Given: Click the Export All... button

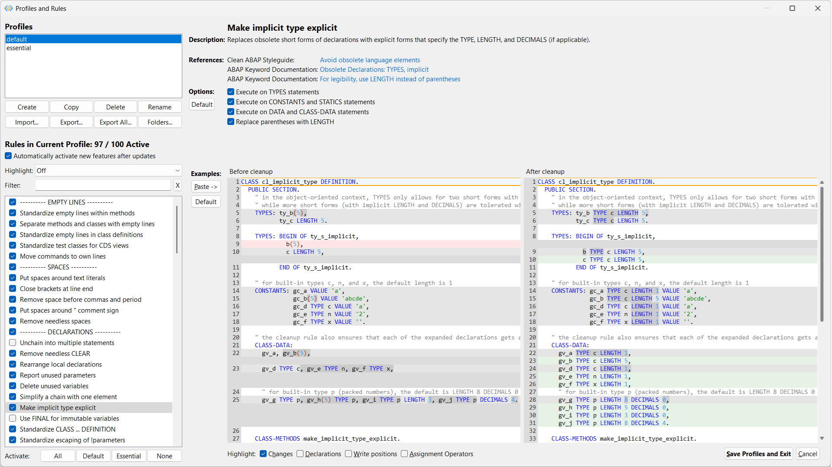Looking at the screenshot, I should 116,122.
